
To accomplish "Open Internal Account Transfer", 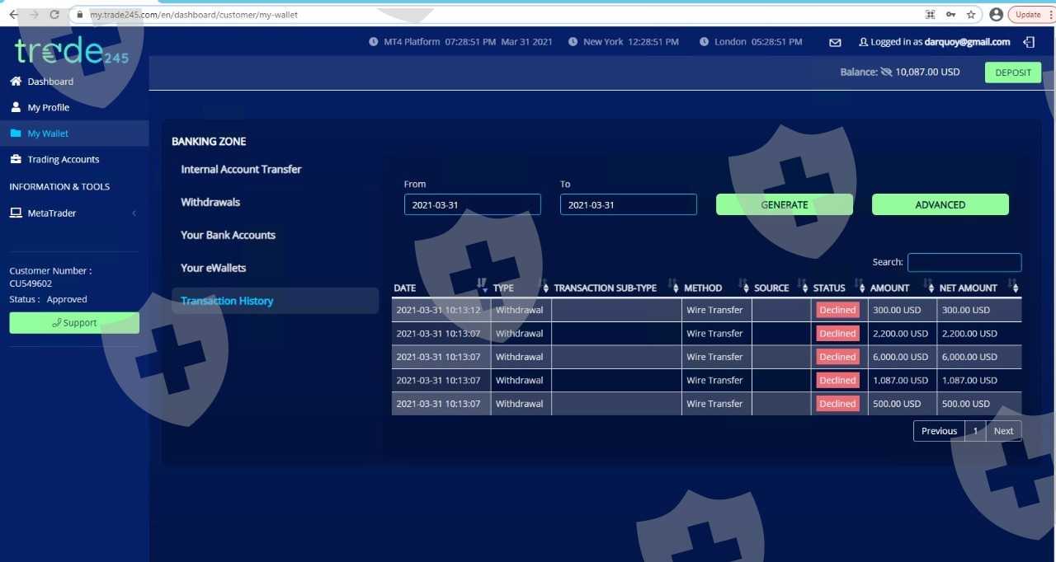I will (241, 169).
